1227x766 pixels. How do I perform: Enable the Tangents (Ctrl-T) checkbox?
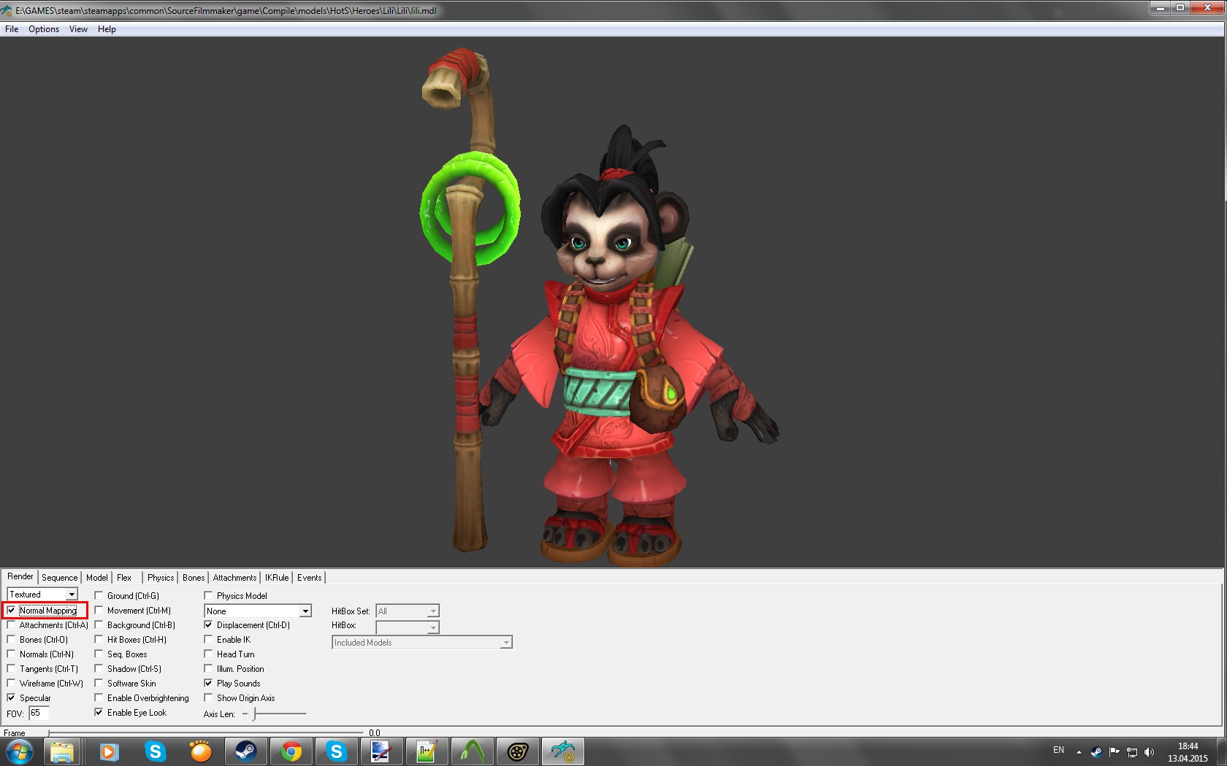[11, 669]
